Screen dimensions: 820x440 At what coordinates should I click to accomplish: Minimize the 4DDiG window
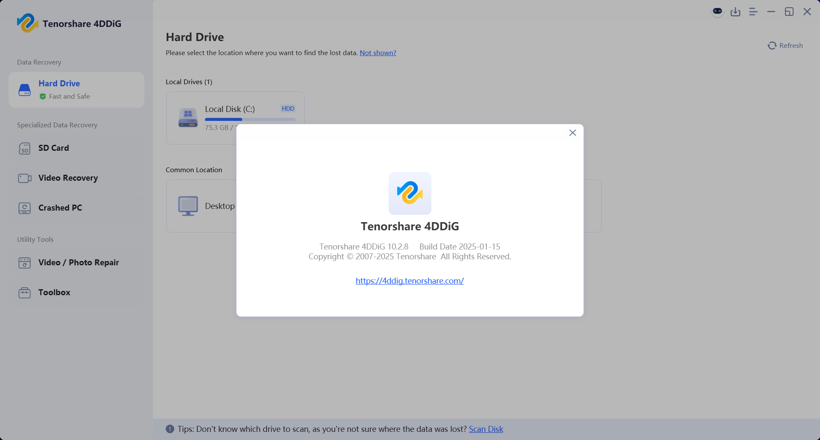tap(771, 12)
